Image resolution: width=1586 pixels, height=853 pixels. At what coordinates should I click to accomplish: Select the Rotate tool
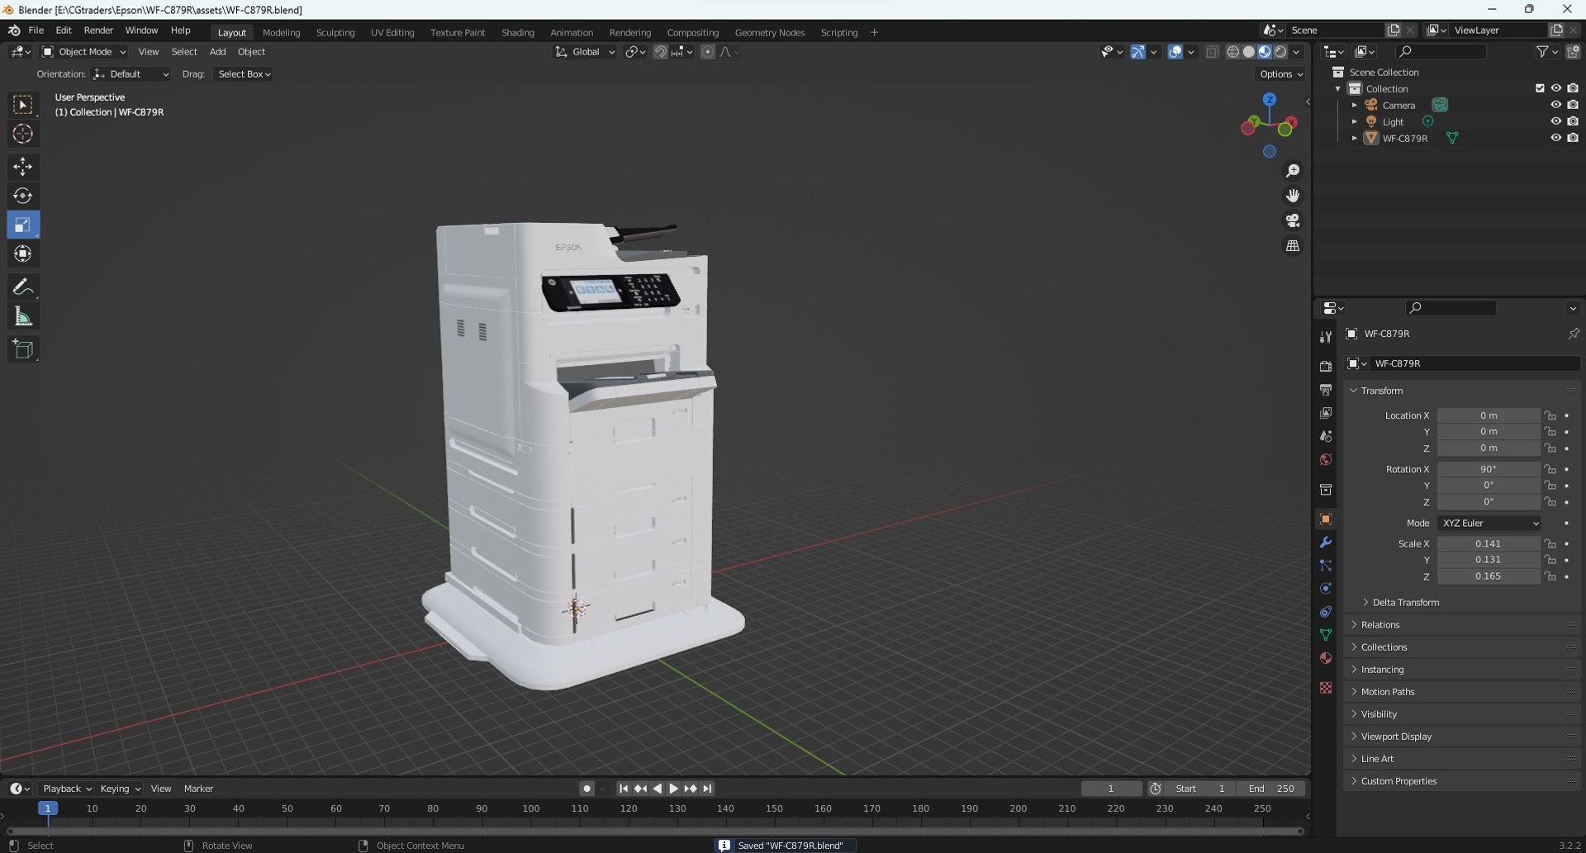(23, 196)
